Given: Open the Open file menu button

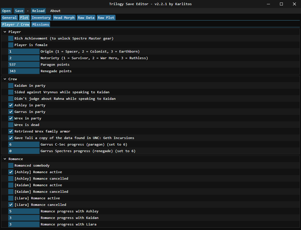Looking at the screenshot, I should [x=6, y=11].
